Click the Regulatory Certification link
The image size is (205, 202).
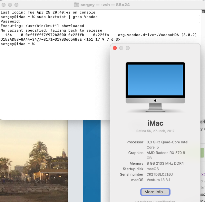(155, 201)
